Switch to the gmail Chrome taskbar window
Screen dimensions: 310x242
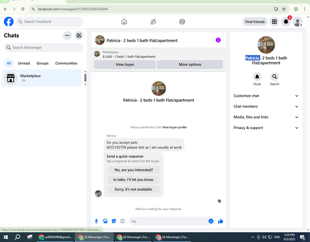[55, 237]
